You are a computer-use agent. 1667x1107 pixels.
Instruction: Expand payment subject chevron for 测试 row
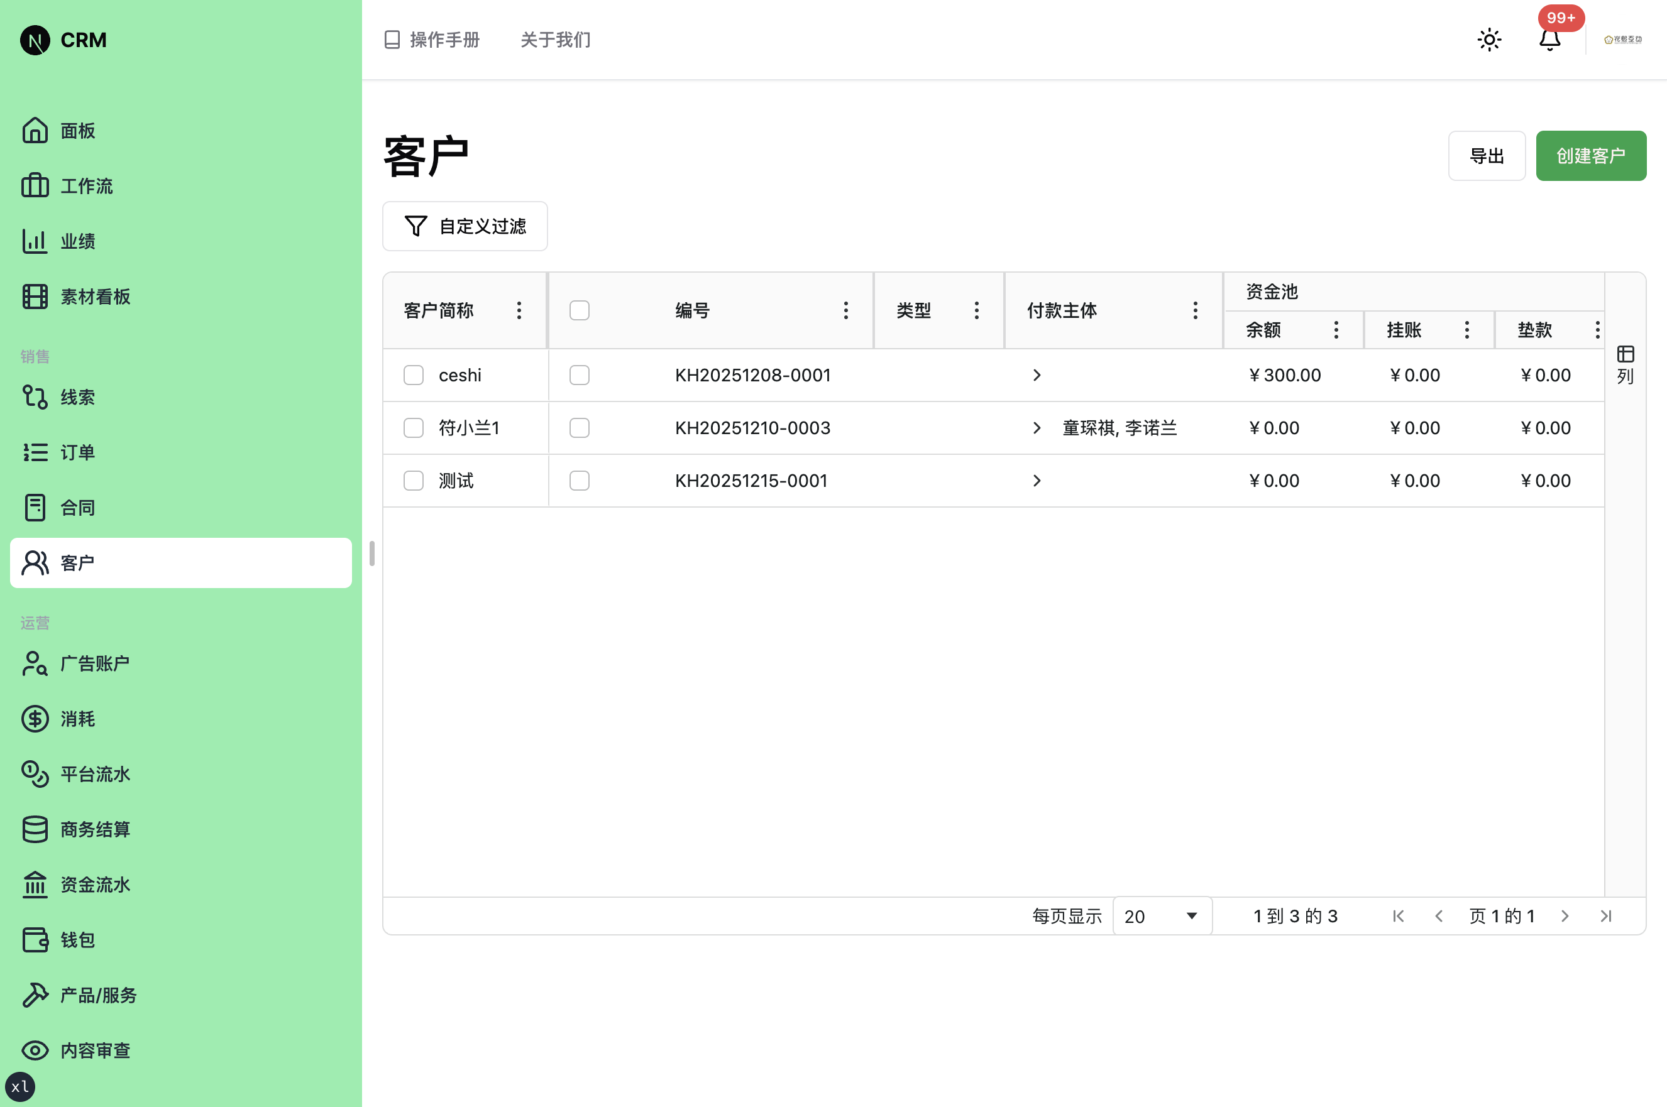tap(1037, 480)
